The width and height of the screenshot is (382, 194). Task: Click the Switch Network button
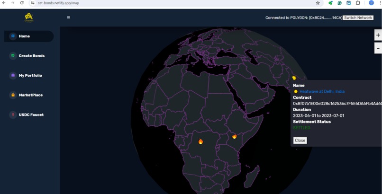point(358,18)
